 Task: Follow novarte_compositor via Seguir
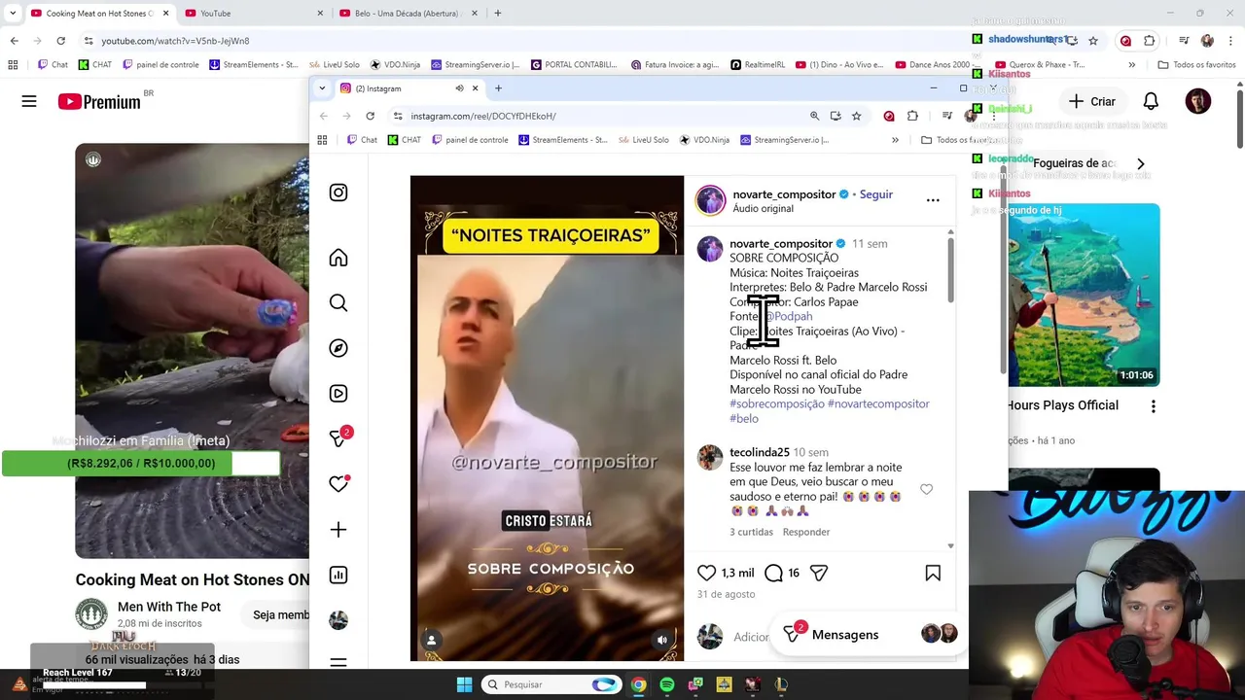(x=875, y=194)
